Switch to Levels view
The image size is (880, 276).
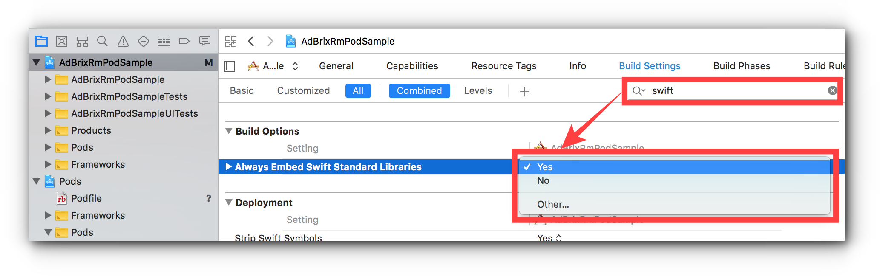[478, 90]
